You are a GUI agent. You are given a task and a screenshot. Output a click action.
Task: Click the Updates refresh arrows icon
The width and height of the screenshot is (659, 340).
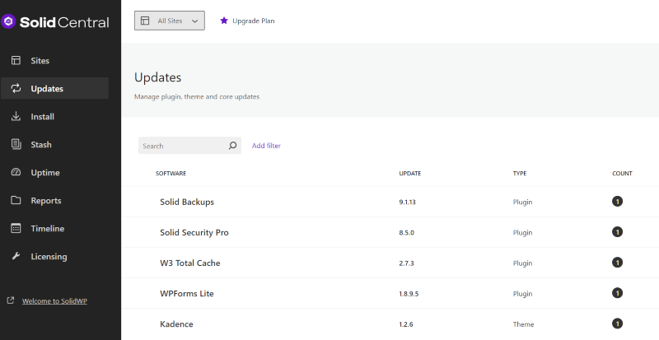click(16, 88)
